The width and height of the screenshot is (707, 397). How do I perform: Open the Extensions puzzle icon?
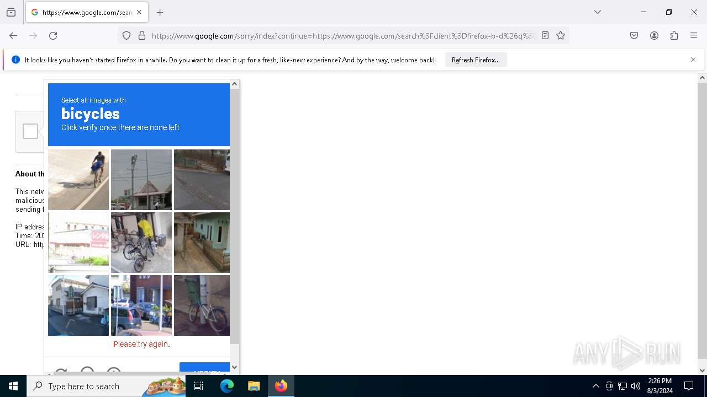[x=674, y=35]
